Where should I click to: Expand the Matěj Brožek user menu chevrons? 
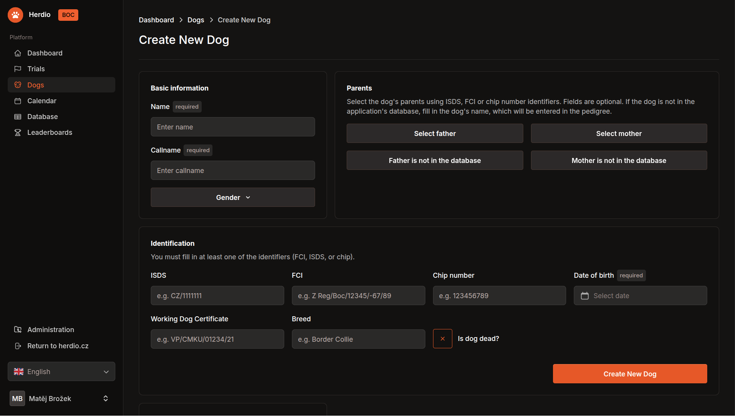pyautogui.click(x=106, y=399)
